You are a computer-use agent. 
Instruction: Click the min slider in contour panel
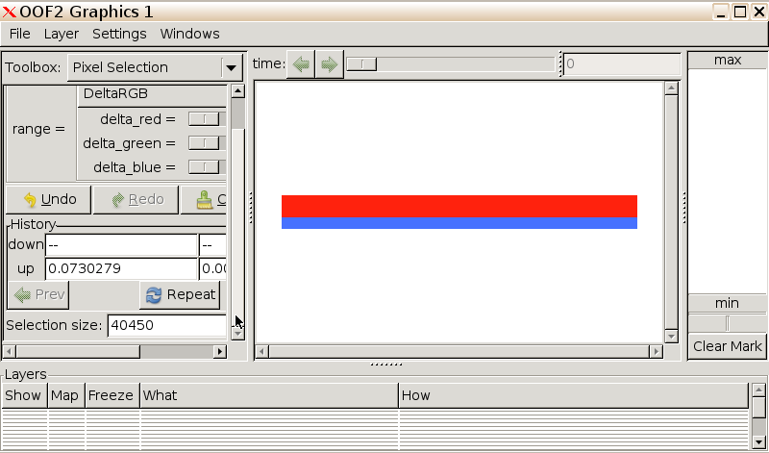[728, 323]
